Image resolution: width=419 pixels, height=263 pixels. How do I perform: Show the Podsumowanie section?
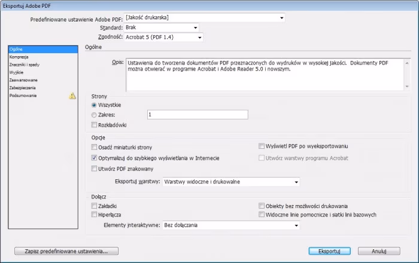tap(43, 96)
